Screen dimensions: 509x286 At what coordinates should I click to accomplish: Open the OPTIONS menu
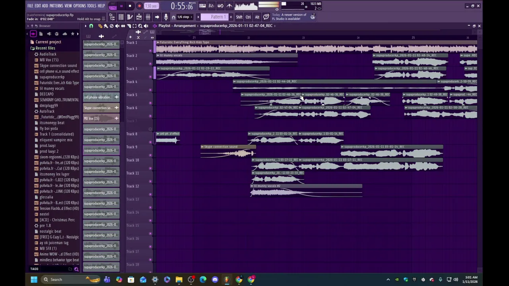tap(80, 6)
